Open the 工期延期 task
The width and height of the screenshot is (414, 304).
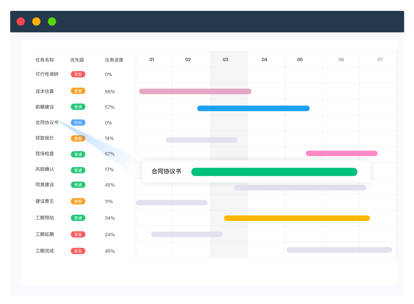coord(45,234)
